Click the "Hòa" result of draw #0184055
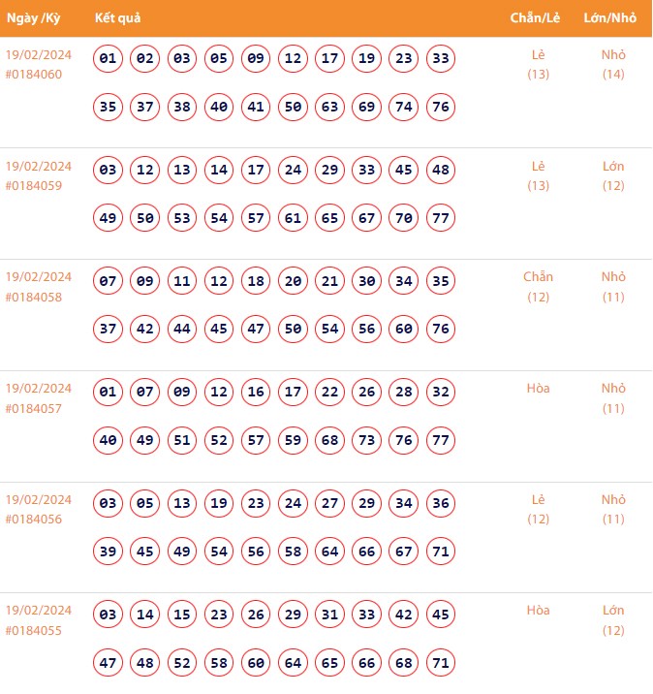This screenshot has height=694, width=653. point(538,611)
